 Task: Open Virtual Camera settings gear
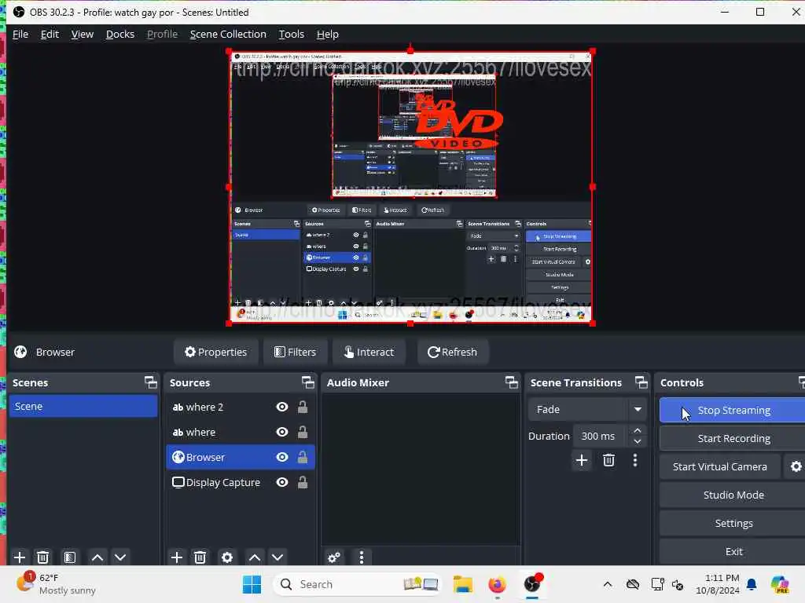coord(796,466)
